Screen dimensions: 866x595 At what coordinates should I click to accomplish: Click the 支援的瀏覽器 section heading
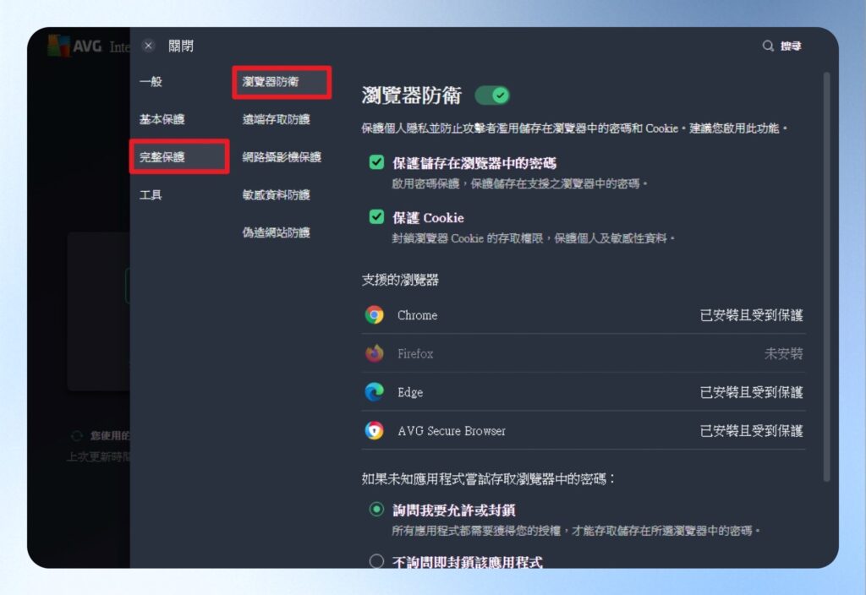(x=400, y=280)
